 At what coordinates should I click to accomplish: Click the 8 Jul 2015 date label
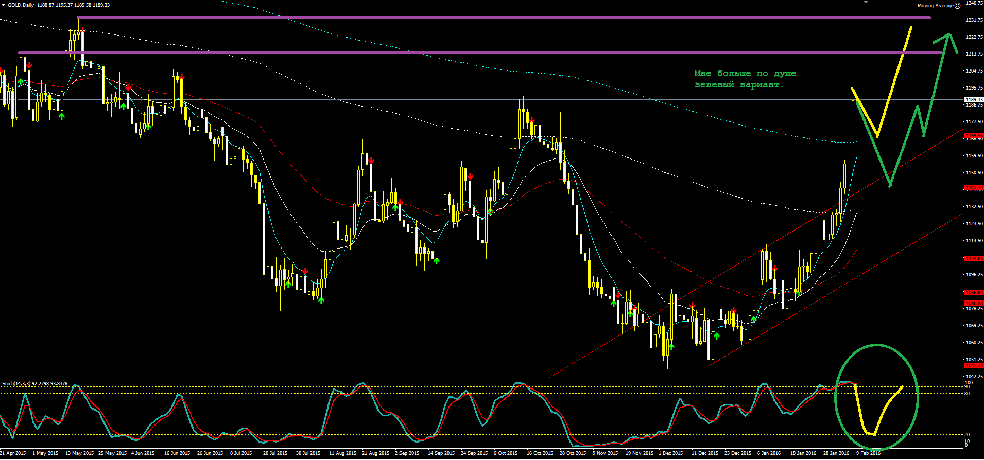tap(241, 453)
